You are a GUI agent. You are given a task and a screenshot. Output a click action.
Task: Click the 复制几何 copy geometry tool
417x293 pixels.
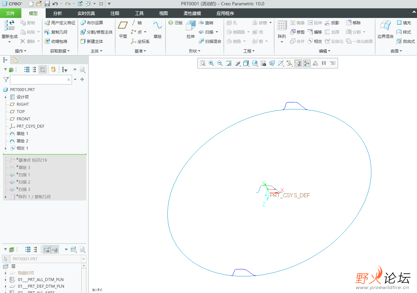(x=56, y=32)
